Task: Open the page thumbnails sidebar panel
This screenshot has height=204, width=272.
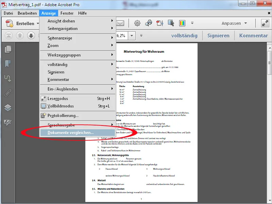Action: pos(8,49)
